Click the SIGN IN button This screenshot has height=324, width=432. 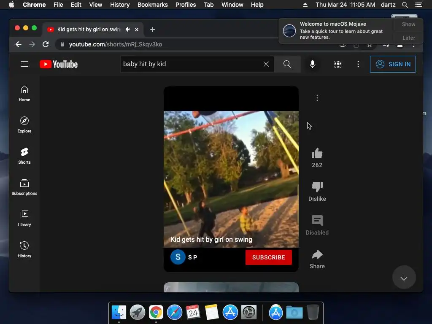point(393,64)
